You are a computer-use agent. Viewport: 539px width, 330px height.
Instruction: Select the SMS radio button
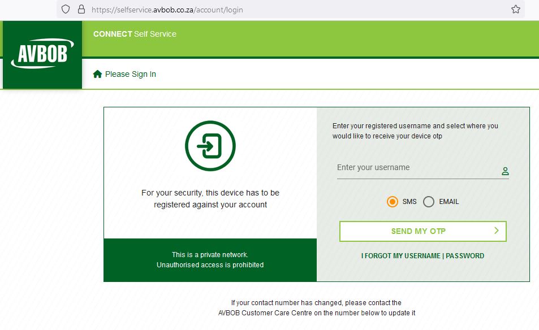click(x=393, y=202)
